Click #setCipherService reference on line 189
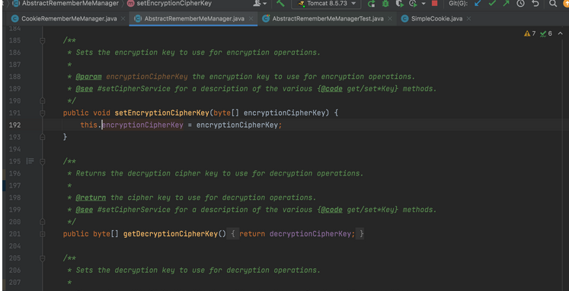The image size is (569, 291). point(133,89)
